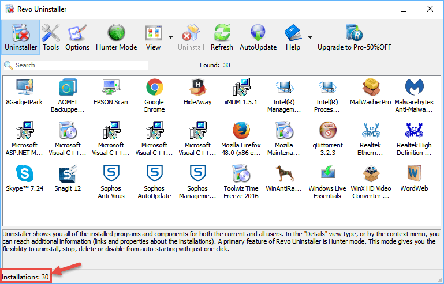Select the 8GadgetPack program icon
This screenshot has height=284, width=444.
pos(24,87)
